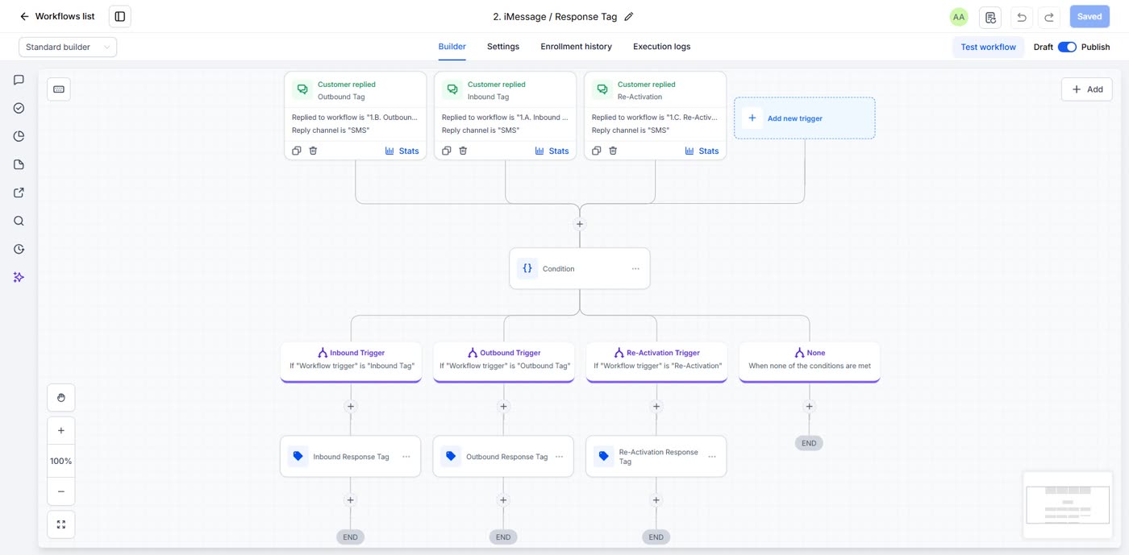Open the Enrollment history tab
Image resolution: width=1129 pixels, height=555 pixels.
click(x=576, y=47)
